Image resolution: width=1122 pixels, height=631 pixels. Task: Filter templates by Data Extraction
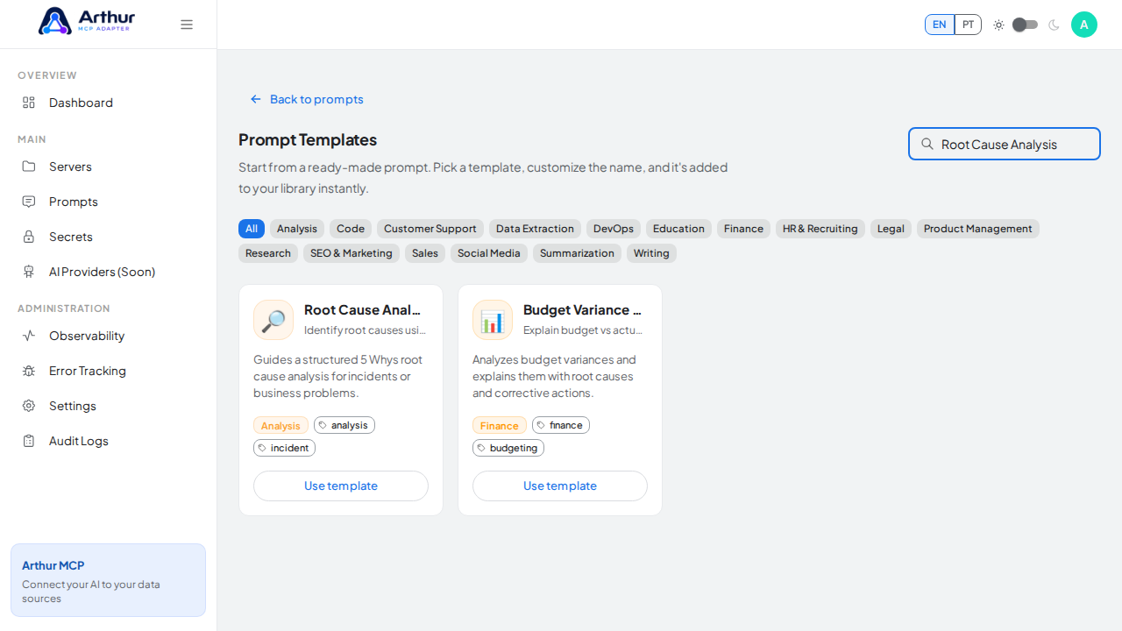pos(535,229)
